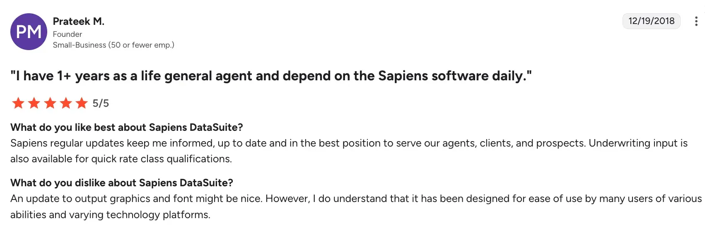
Task: Click line "also available for quick rate class qualifications"
Action: point(121,159)
